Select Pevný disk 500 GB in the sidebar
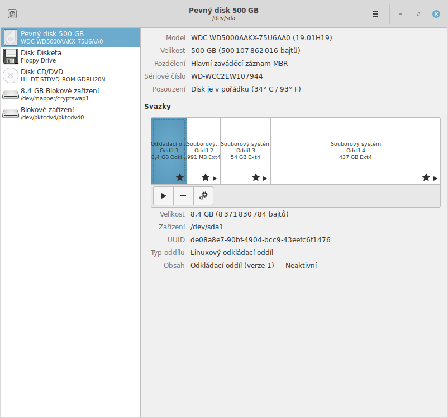 click(x=70, y=37)
